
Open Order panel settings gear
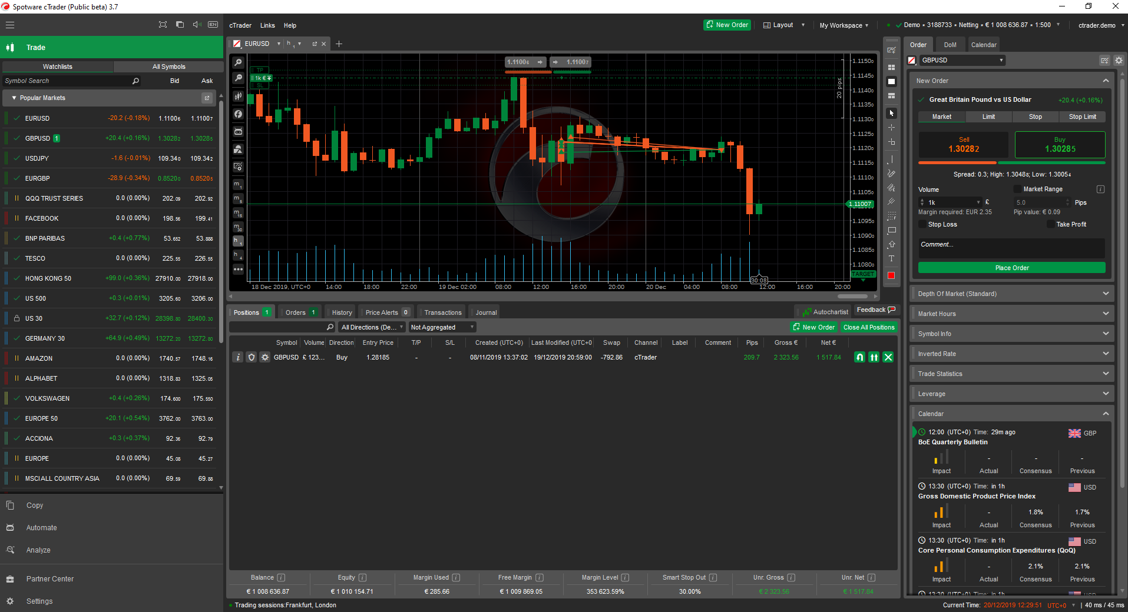point(1119,60)
